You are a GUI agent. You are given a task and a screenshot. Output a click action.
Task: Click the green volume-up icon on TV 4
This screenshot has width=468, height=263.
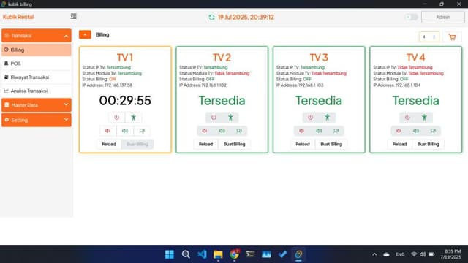pyautogui.click(x=416, y=131)
